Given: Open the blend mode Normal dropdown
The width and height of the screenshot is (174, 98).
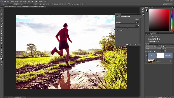Looking at the screenshot, I should coord(151,49).
